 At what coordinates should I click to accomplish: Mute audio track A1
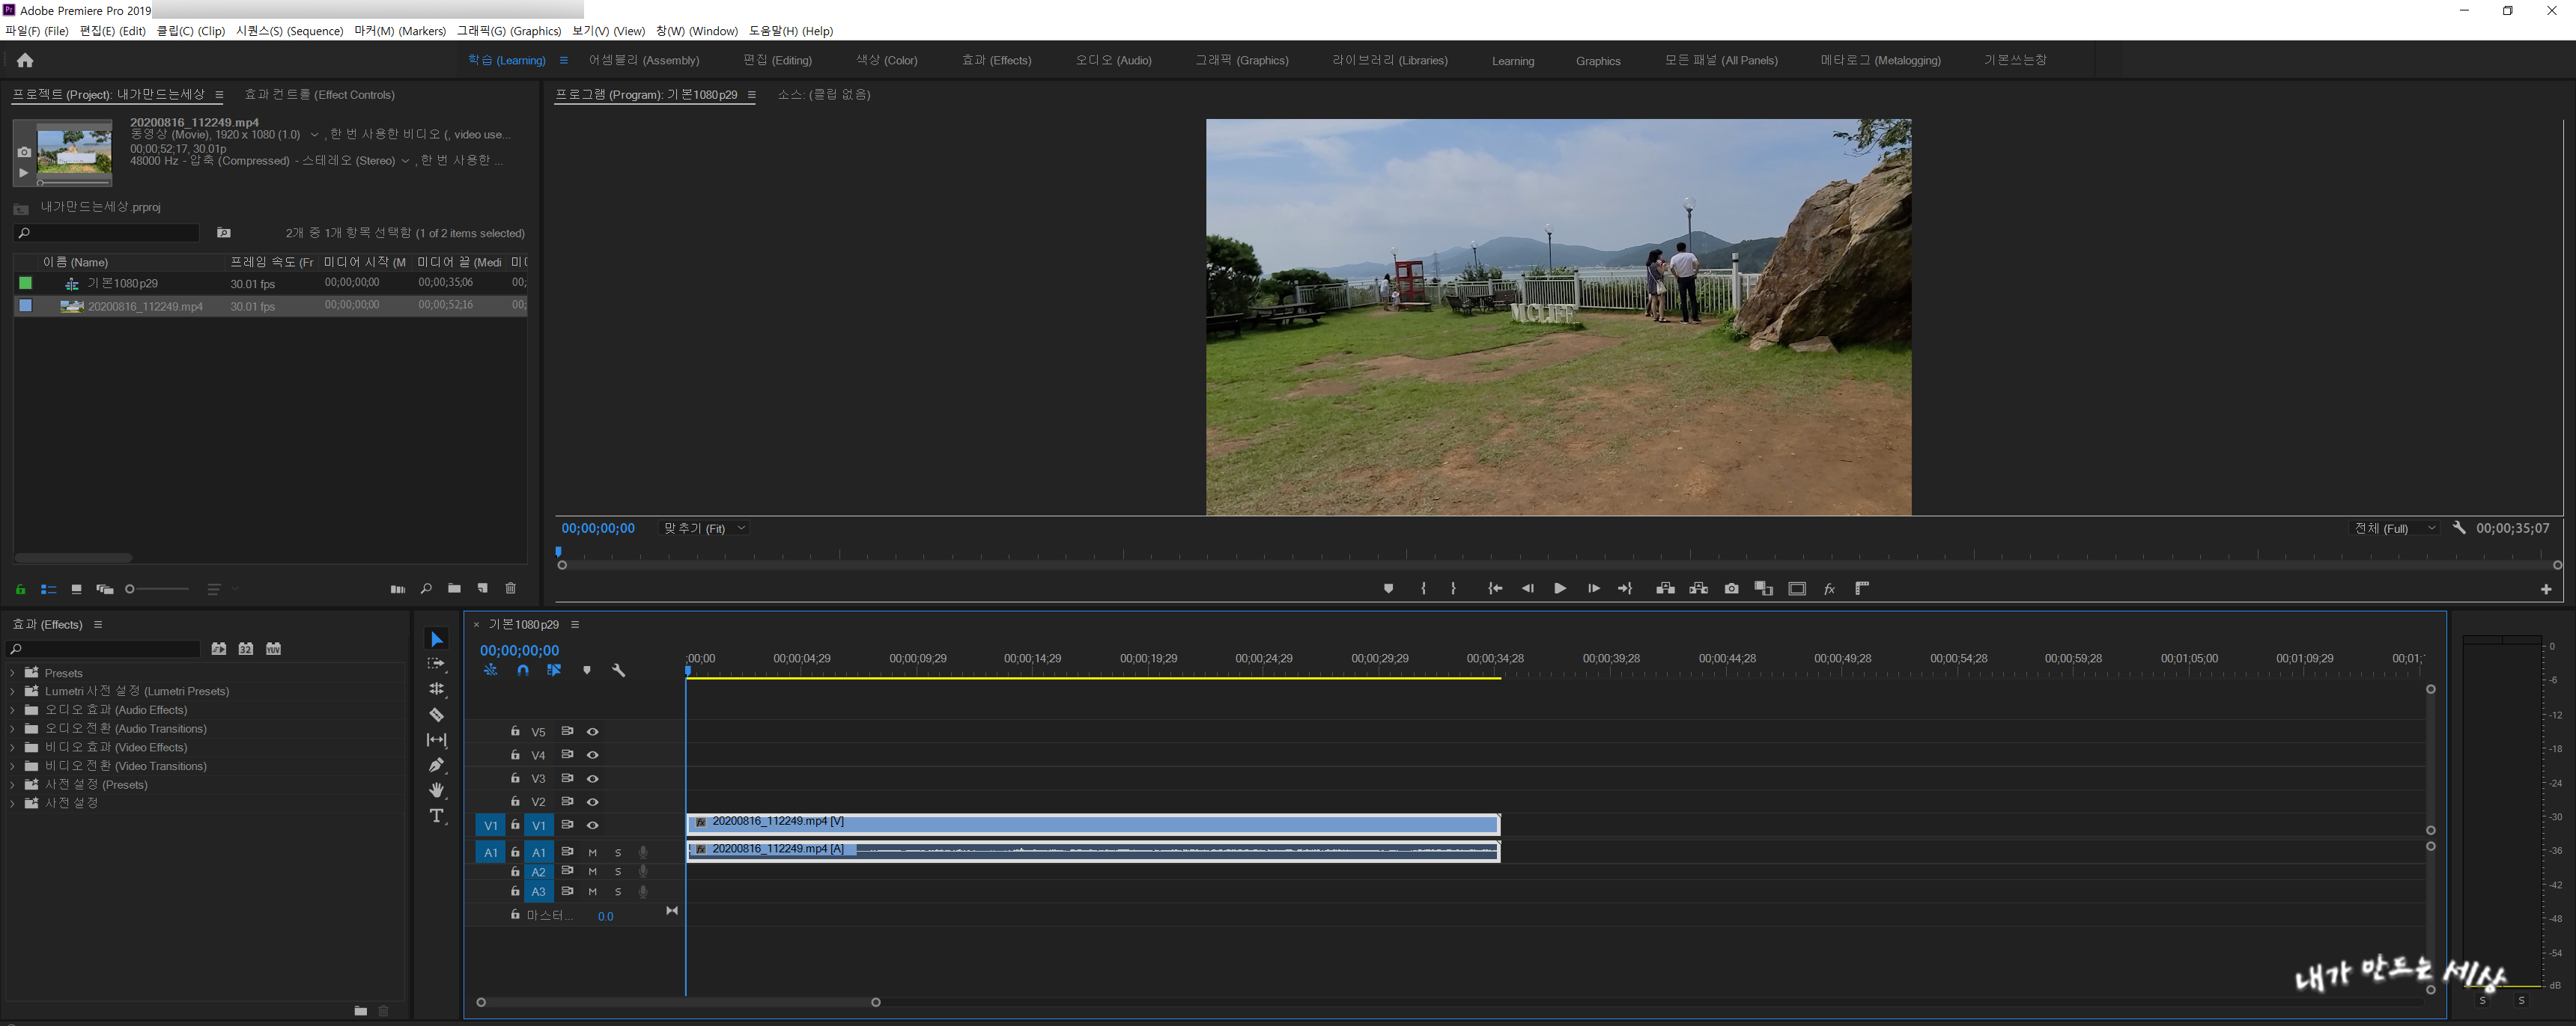click(592, 852)
